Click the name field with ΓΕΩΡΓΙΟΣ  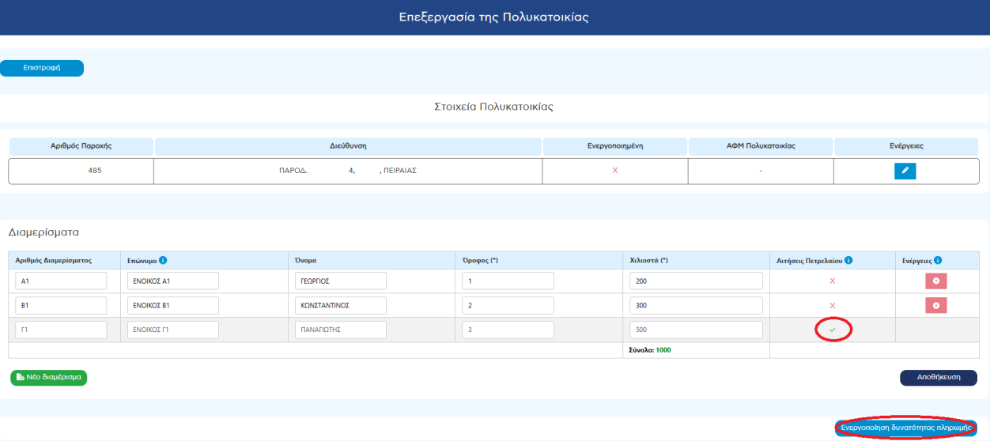339,281
